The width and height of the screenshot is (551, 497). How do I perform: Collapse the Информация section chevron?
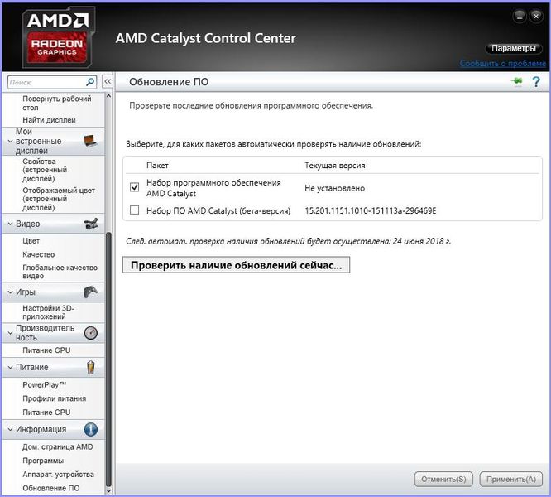pos(10,429)
